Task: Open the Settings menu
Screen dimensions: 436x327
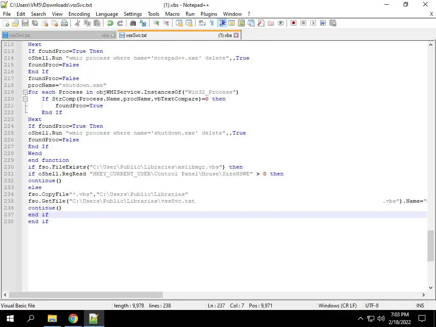Action: pos(133,14)
